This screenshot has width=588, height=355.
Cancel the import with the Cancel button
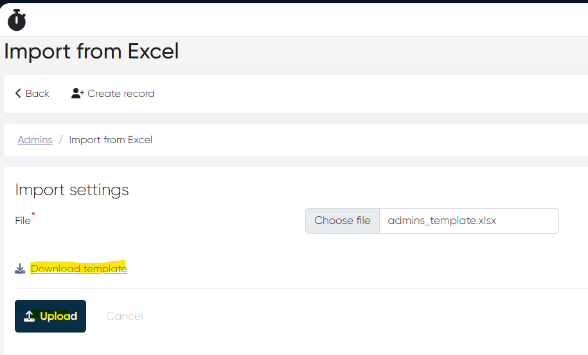[124, 316]
